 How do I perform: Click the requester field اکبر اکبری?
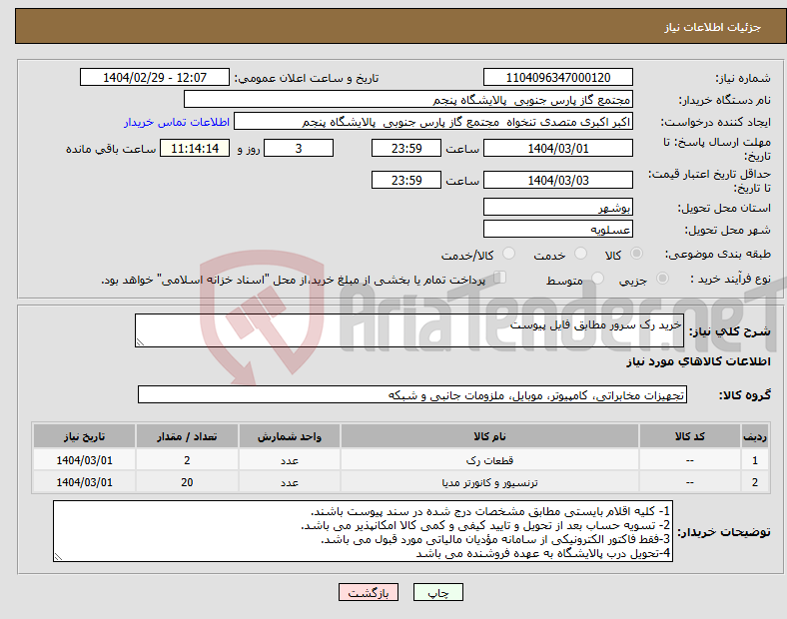[x=433, y=122]
